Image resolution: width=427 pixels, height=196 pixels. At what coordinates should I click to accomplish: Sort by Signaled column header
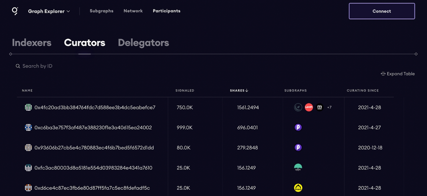tap(185, 90)
